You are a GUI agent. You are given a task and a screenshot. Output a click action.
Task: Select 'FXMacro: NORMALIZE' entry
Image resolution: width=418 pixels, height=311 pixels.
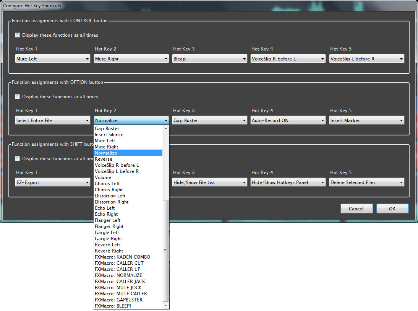click(128, 275)
